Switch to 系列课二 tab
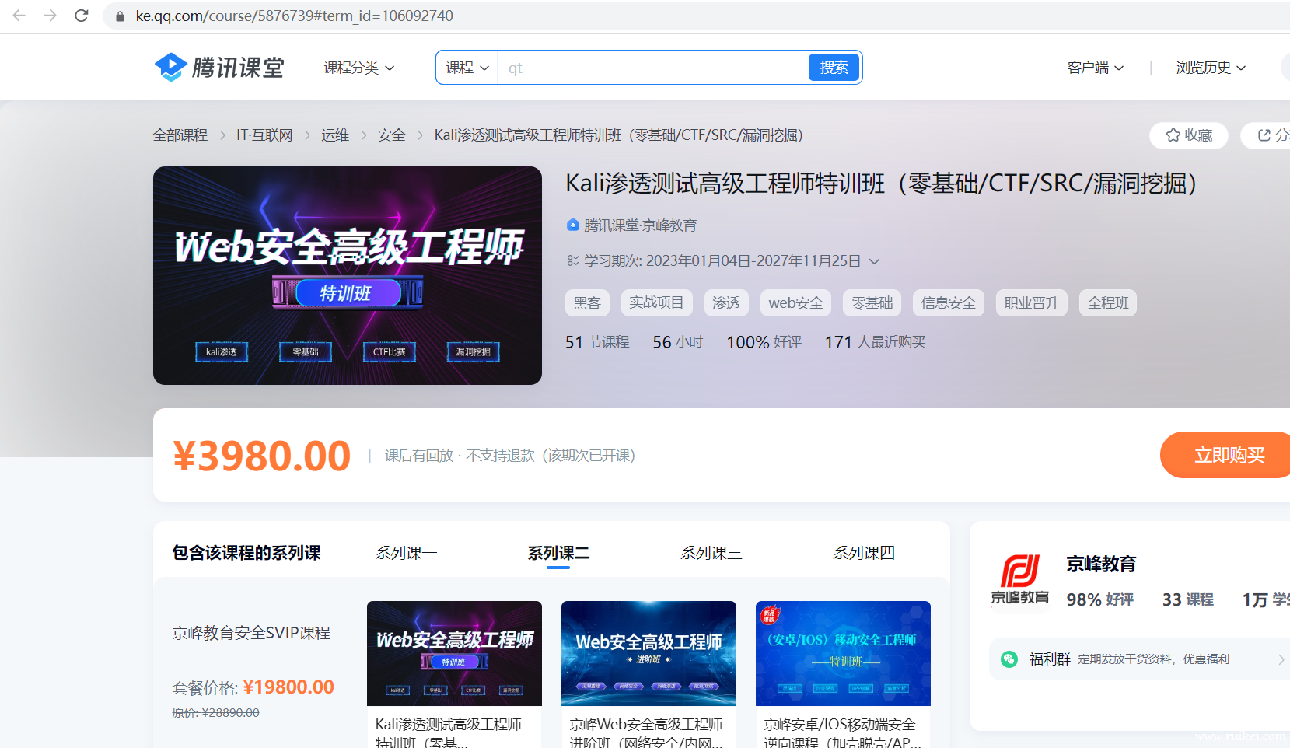Viewport: 1290px width, 748px height. pos(558,553)
